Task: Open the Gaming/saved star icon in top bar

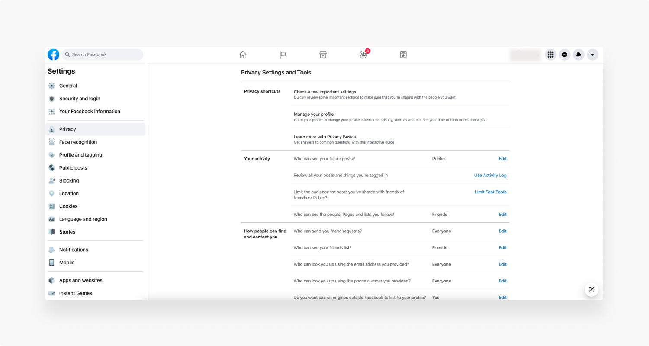Action: pyautogui.click(x=403, y=54)
